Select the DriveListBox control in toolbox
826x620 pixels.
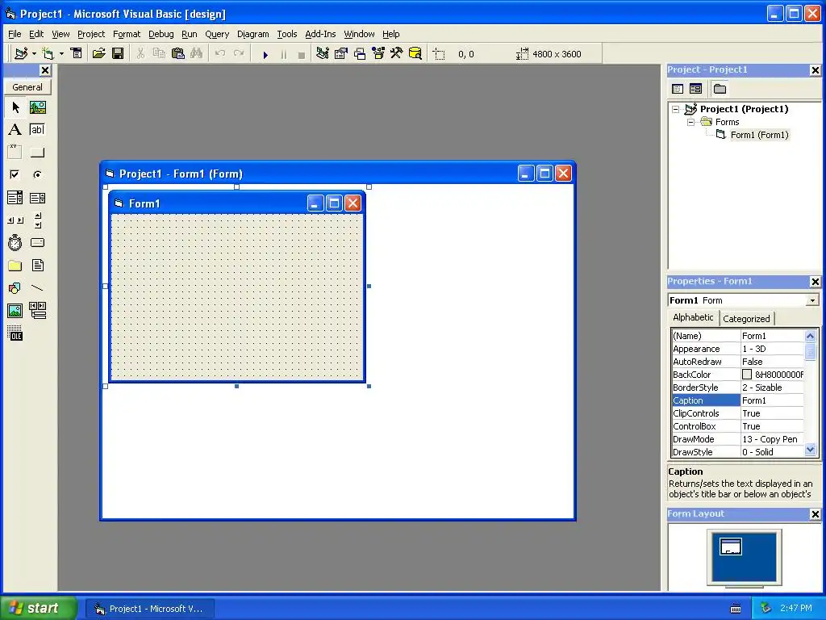click(37, 242)
